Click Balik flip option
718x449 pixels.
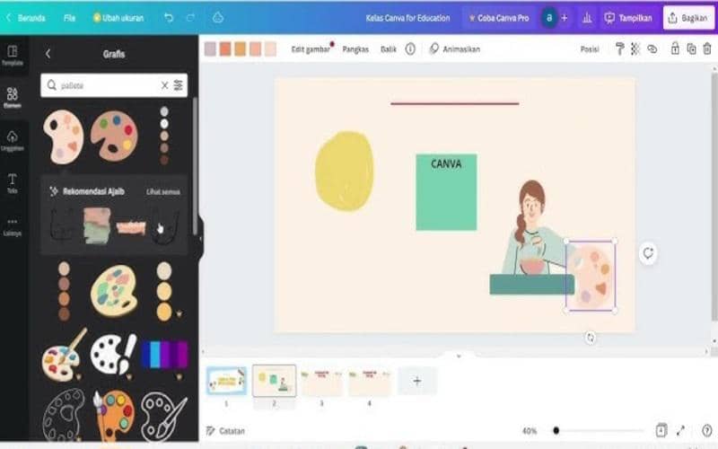point(389,49)
